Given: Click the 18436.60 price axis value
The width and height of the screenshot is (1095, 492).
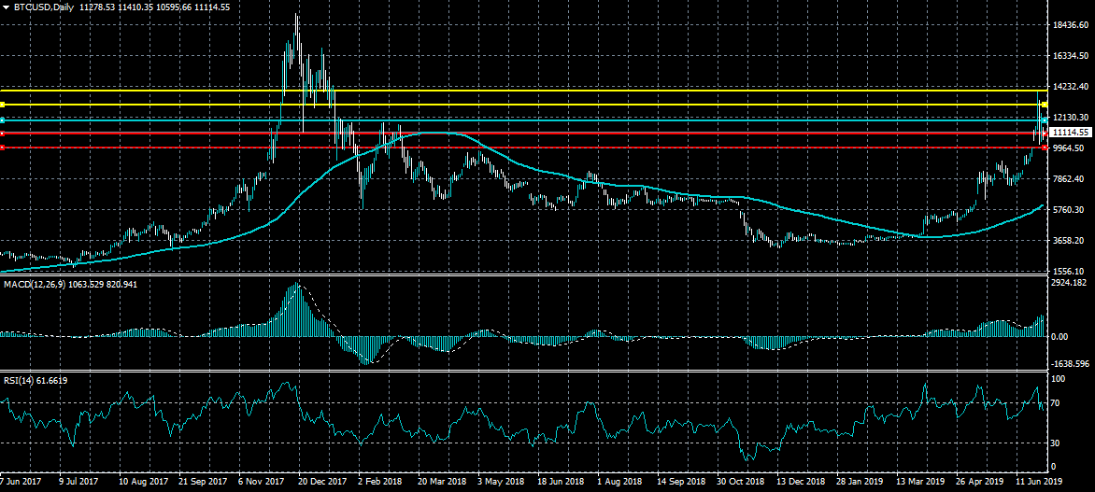Looking at the screenshot, I should 1071,25.
